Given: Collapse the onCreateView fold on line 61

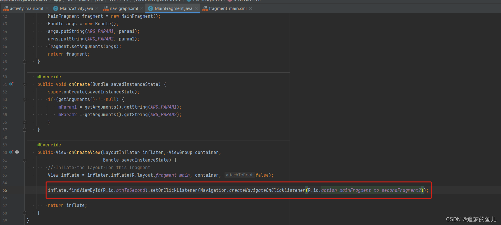Looking at the screenshot, I should point(25,160).
